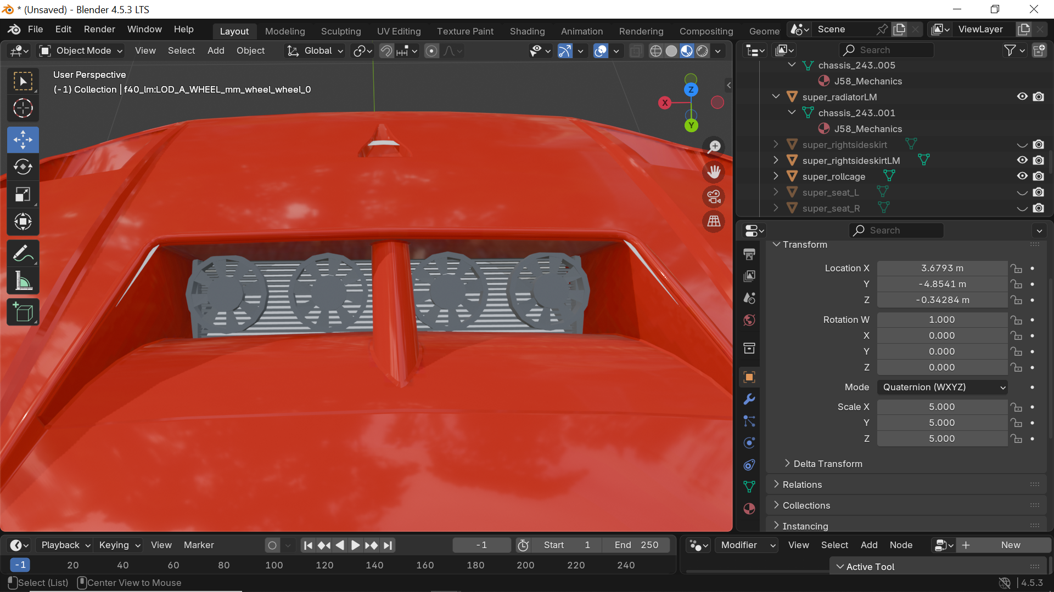Viewport: 1054px width, 592px height.
Task: Toggle camera view in viewport
Action: [x=714, y=197]
